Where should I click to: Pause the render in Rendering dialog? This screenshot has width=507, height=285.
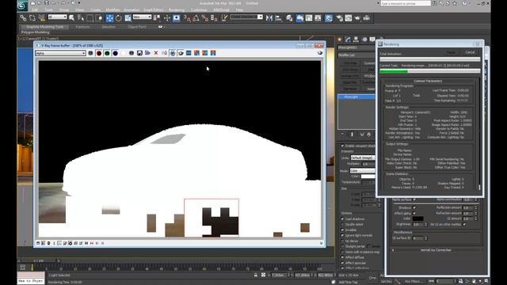coord(451,52)
